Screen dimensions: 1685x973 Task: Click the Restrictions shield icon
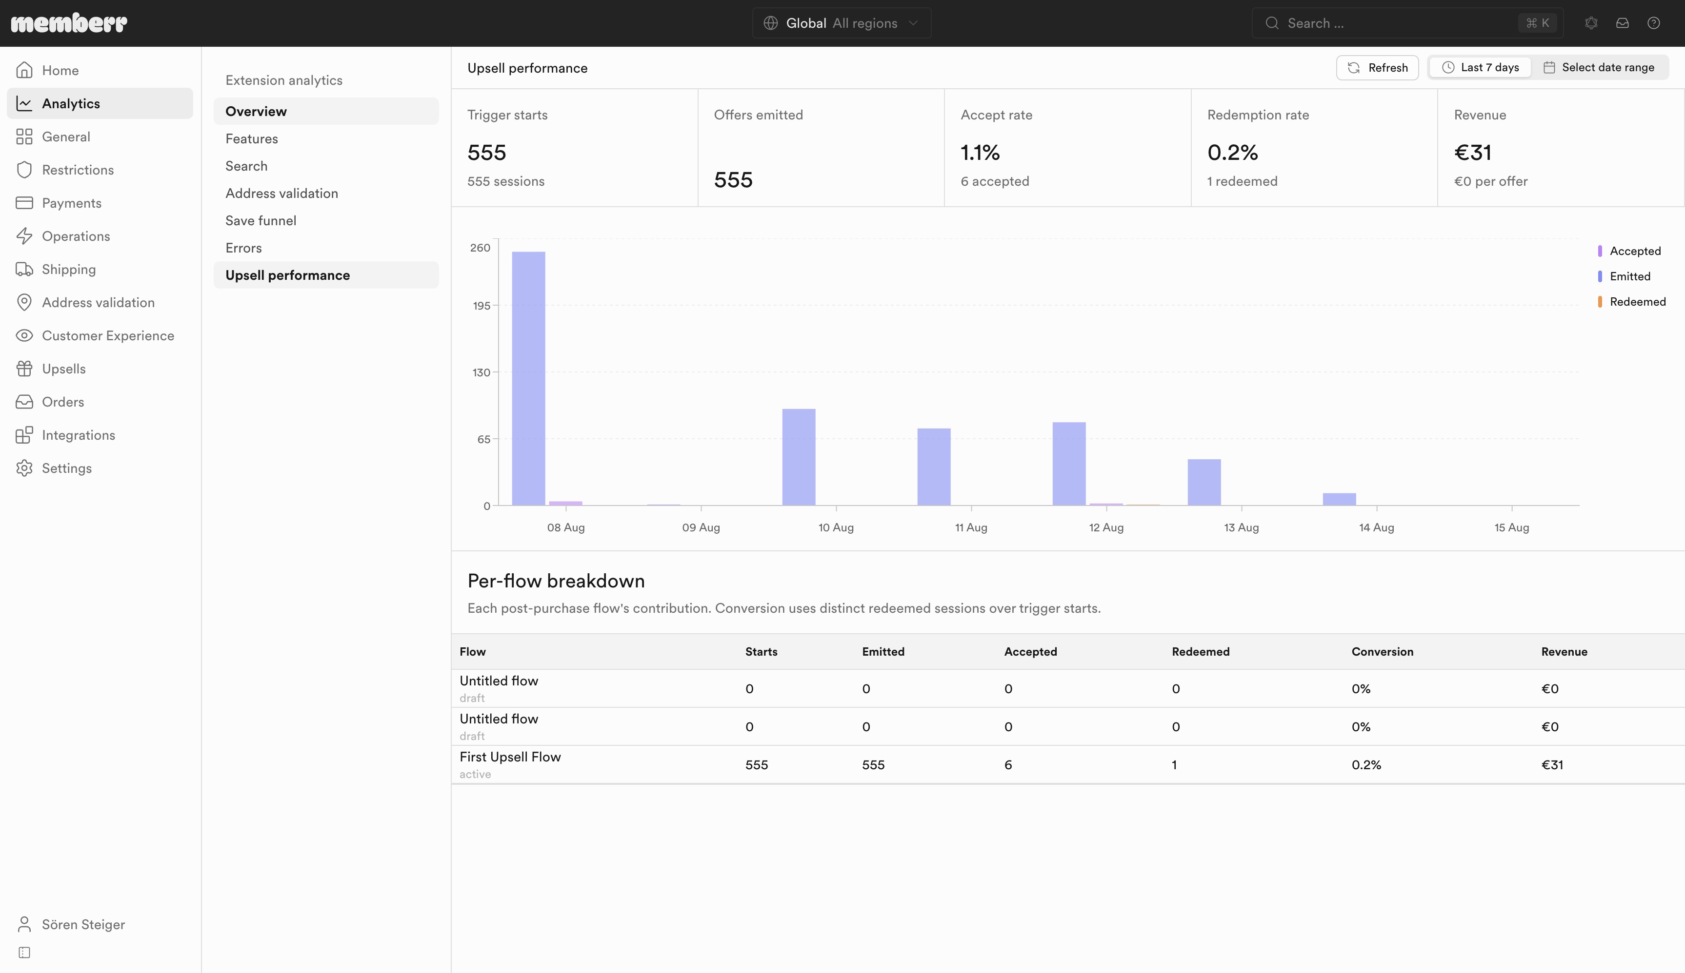click(x=25, y=170)
